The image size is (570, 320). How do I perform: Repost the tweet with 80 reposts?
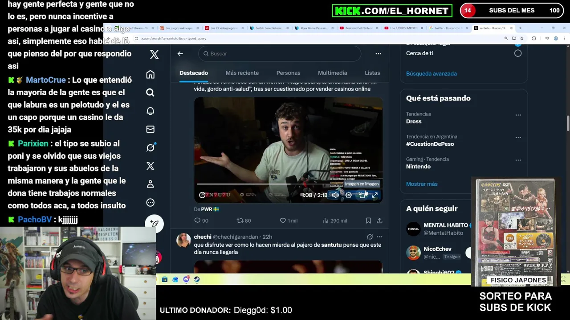(x=244, y=220)
